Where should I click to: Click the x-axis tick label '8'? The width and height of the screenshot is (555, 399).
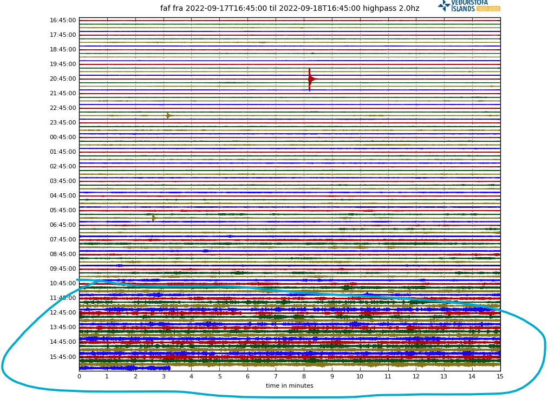[304, 376]
